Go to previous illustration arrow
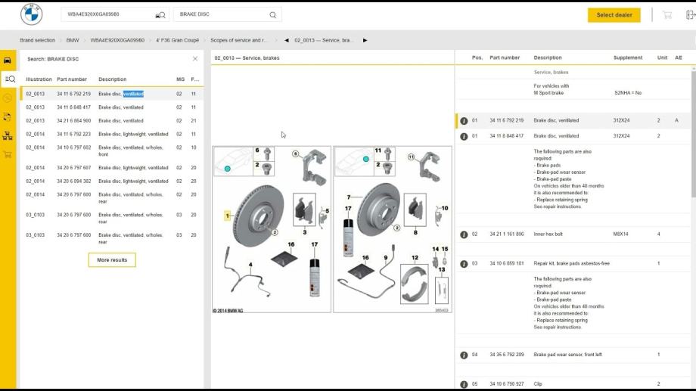 286,40
